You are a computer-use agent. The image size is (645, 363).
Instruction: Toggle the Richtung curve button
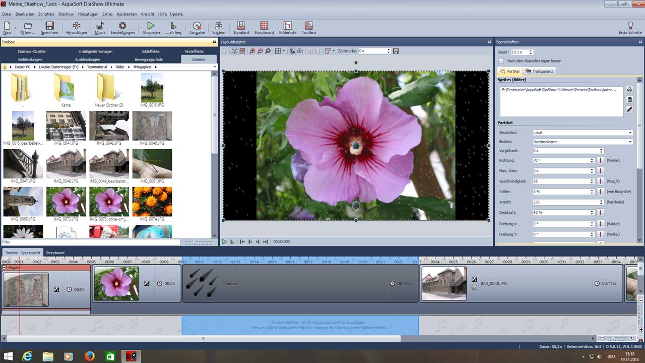[600, 160]
